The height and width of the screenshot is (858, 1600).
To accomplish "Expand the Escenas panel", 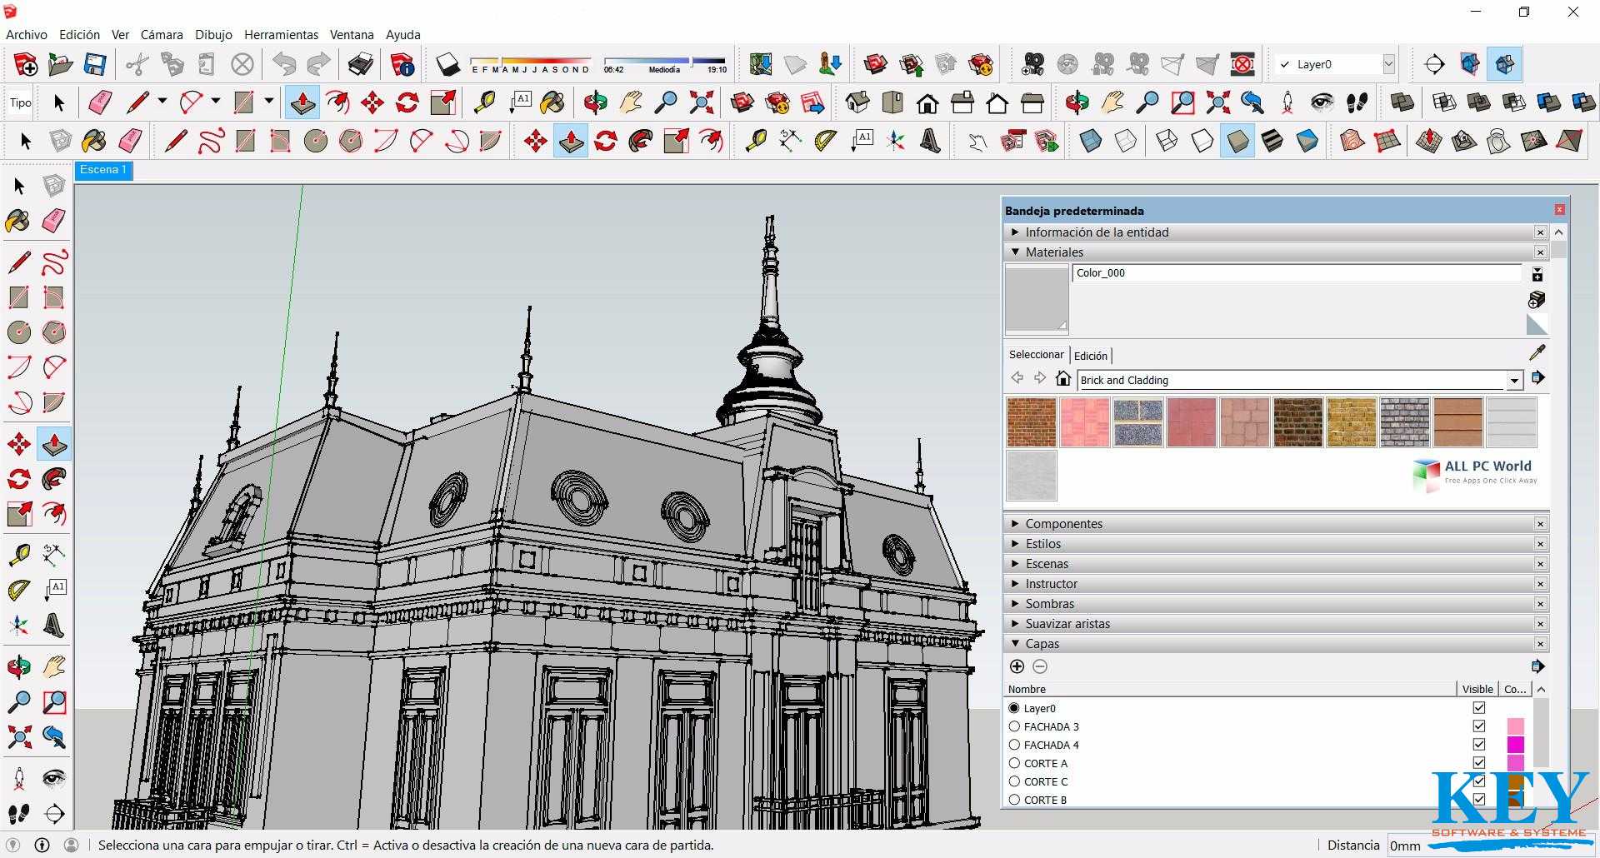I will pos(1015,564).
